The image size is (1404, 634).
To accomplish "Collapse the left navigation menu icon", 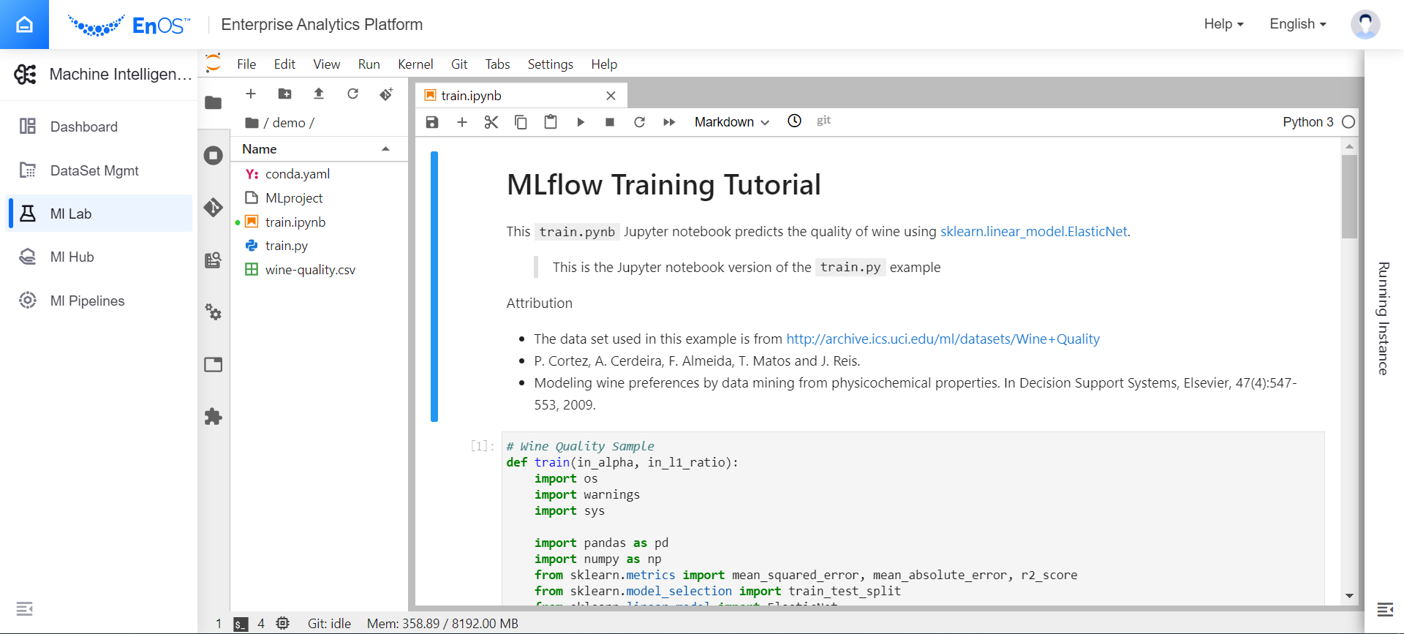I will [24, 608].
